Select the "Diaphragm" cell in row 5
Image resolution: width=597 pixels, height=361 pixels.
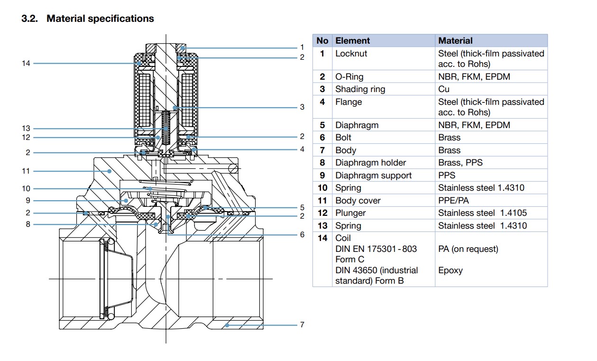pyautogui.click(x=357, y=125)
